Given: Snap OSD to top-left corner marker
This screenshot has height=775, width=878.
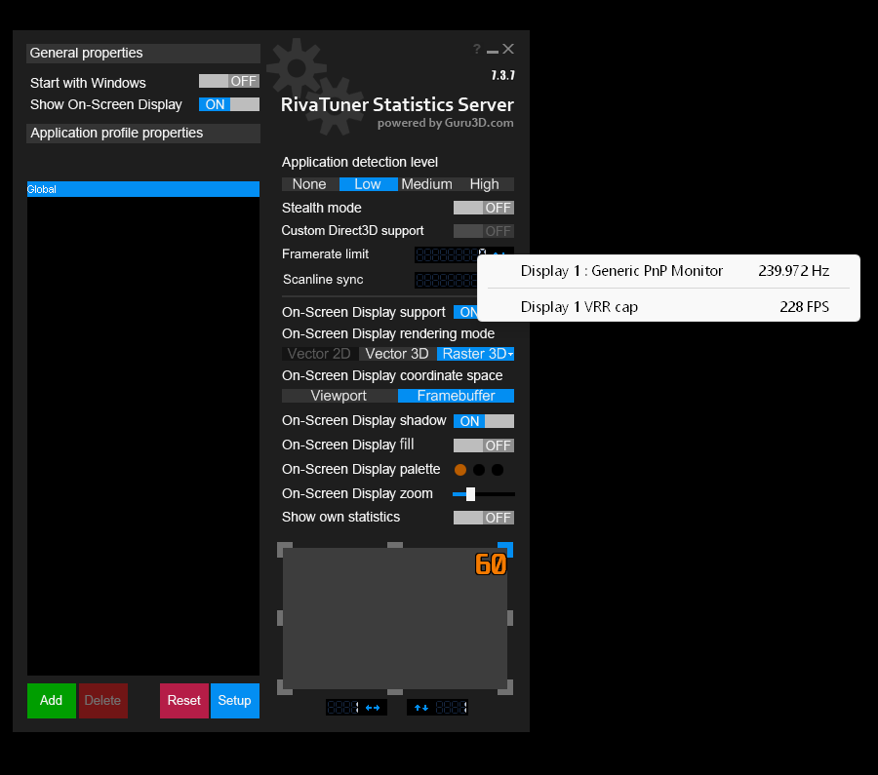Looking at the screenshot, I should pos(284,549).
